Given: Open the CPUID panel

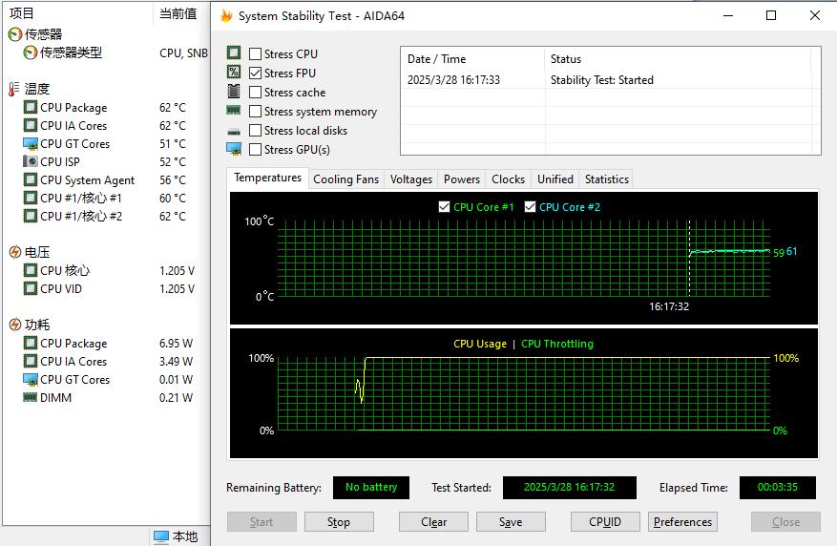Looking at the screenshot, I should tap(605, 522).
